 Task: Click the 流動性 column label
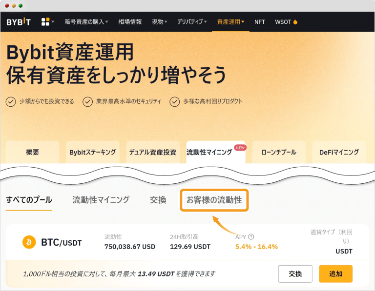click(x=113, y=237)
